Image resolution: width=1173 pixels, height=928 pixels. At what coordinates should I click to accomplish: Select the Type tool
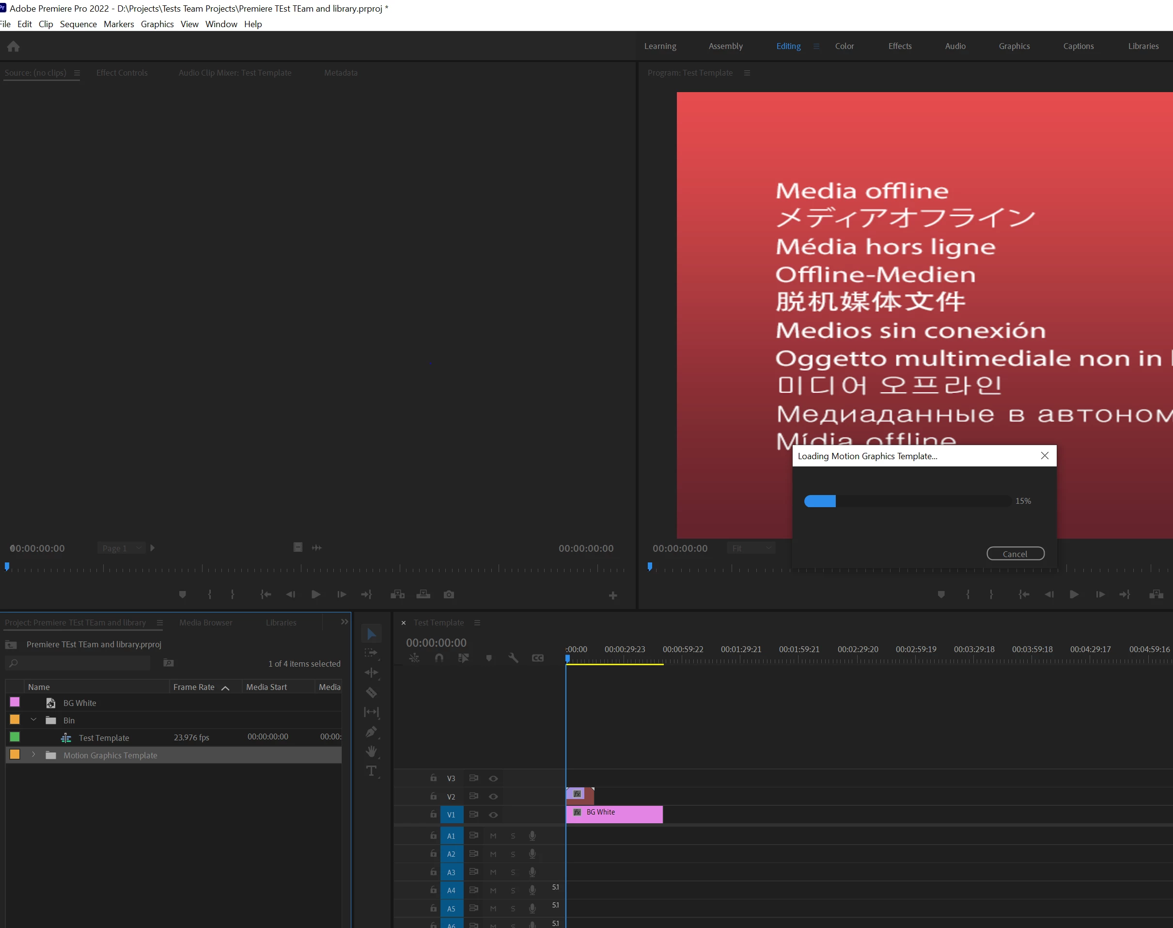pos(371,770)
